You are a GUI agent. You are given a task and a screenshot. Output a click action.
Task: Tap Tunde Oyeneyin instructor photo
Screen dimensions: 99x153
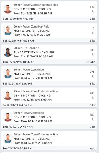(8, 52)
